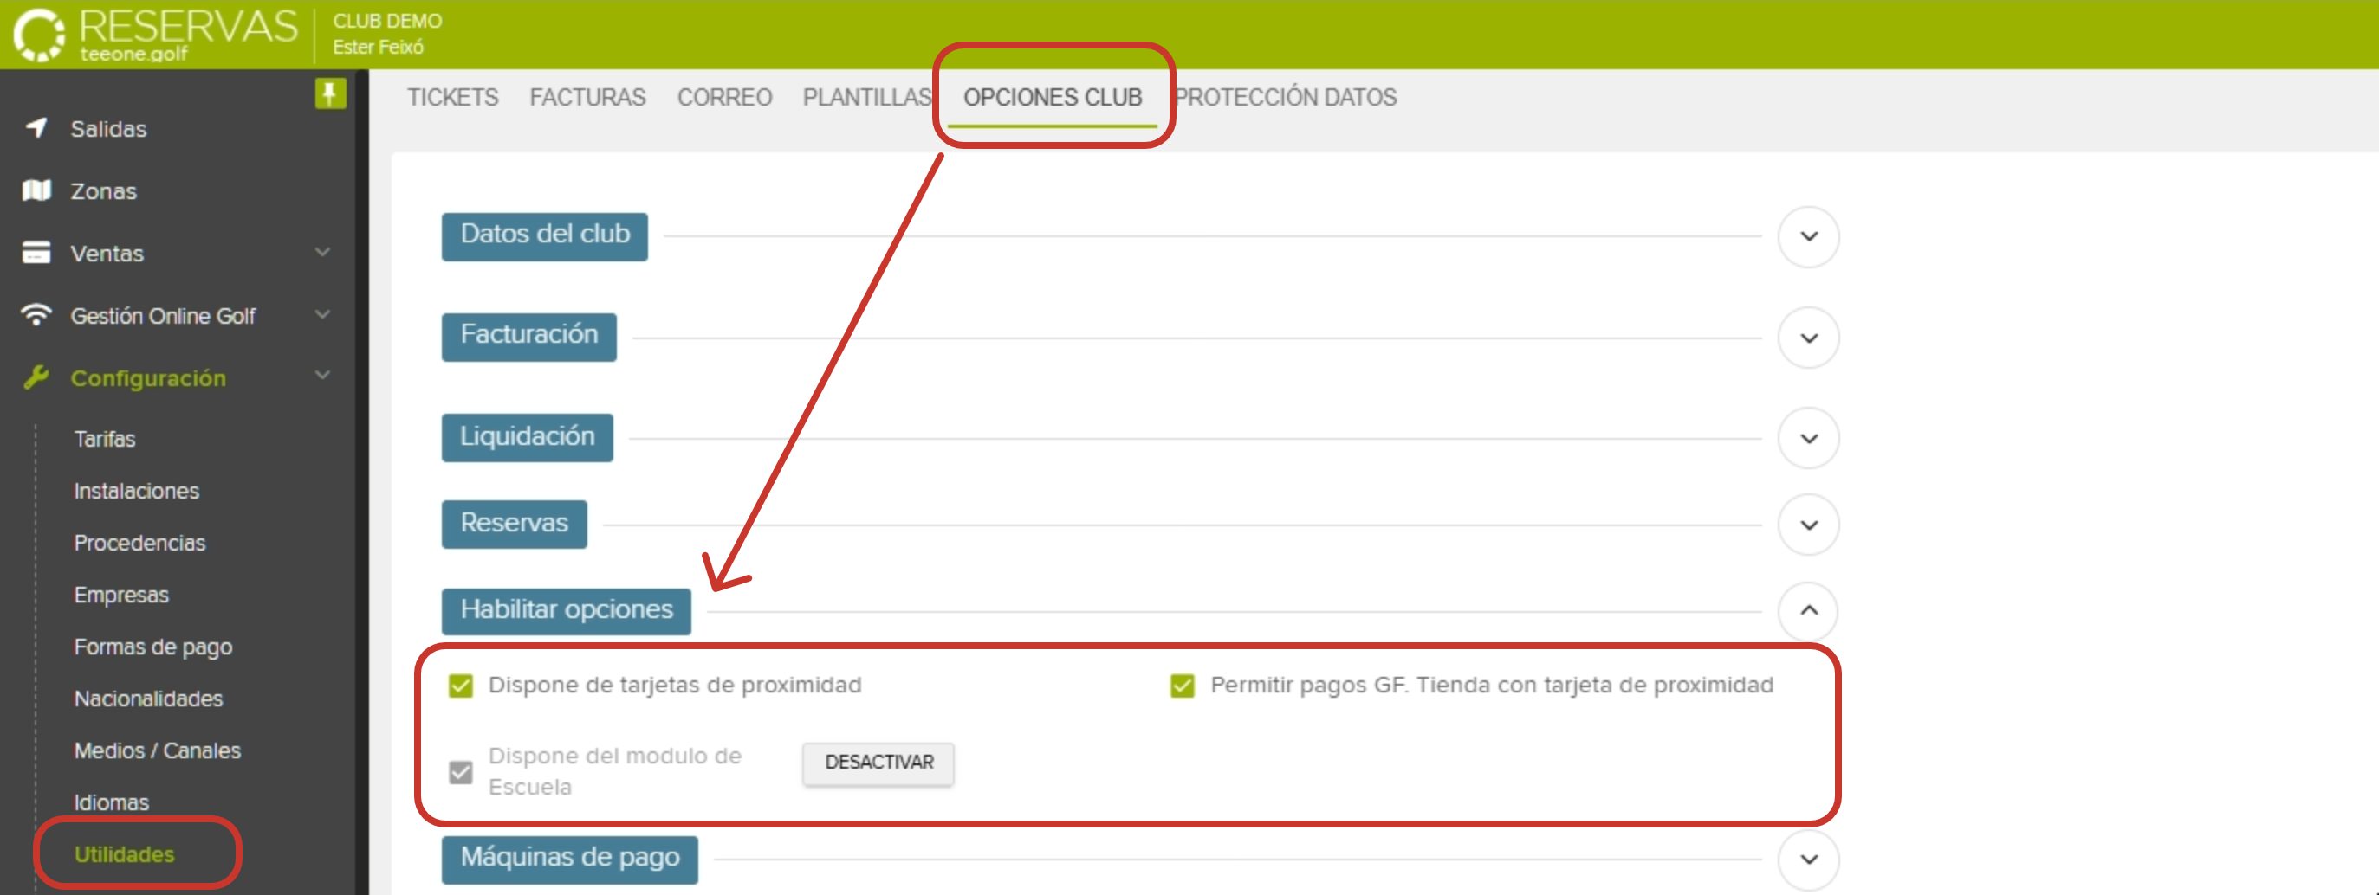
Task: Expand the Máquinas de pago section
Action: pos(1808,859)
